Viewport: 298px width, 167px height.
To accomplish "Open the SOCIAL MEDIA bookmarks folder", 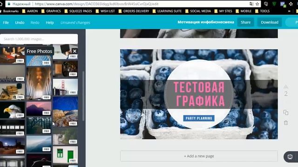I will pyautogui.click(x=198, y=11).
